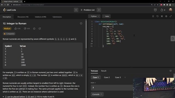Click the Companies tag

pyautogui.click(x=9, y=34)
